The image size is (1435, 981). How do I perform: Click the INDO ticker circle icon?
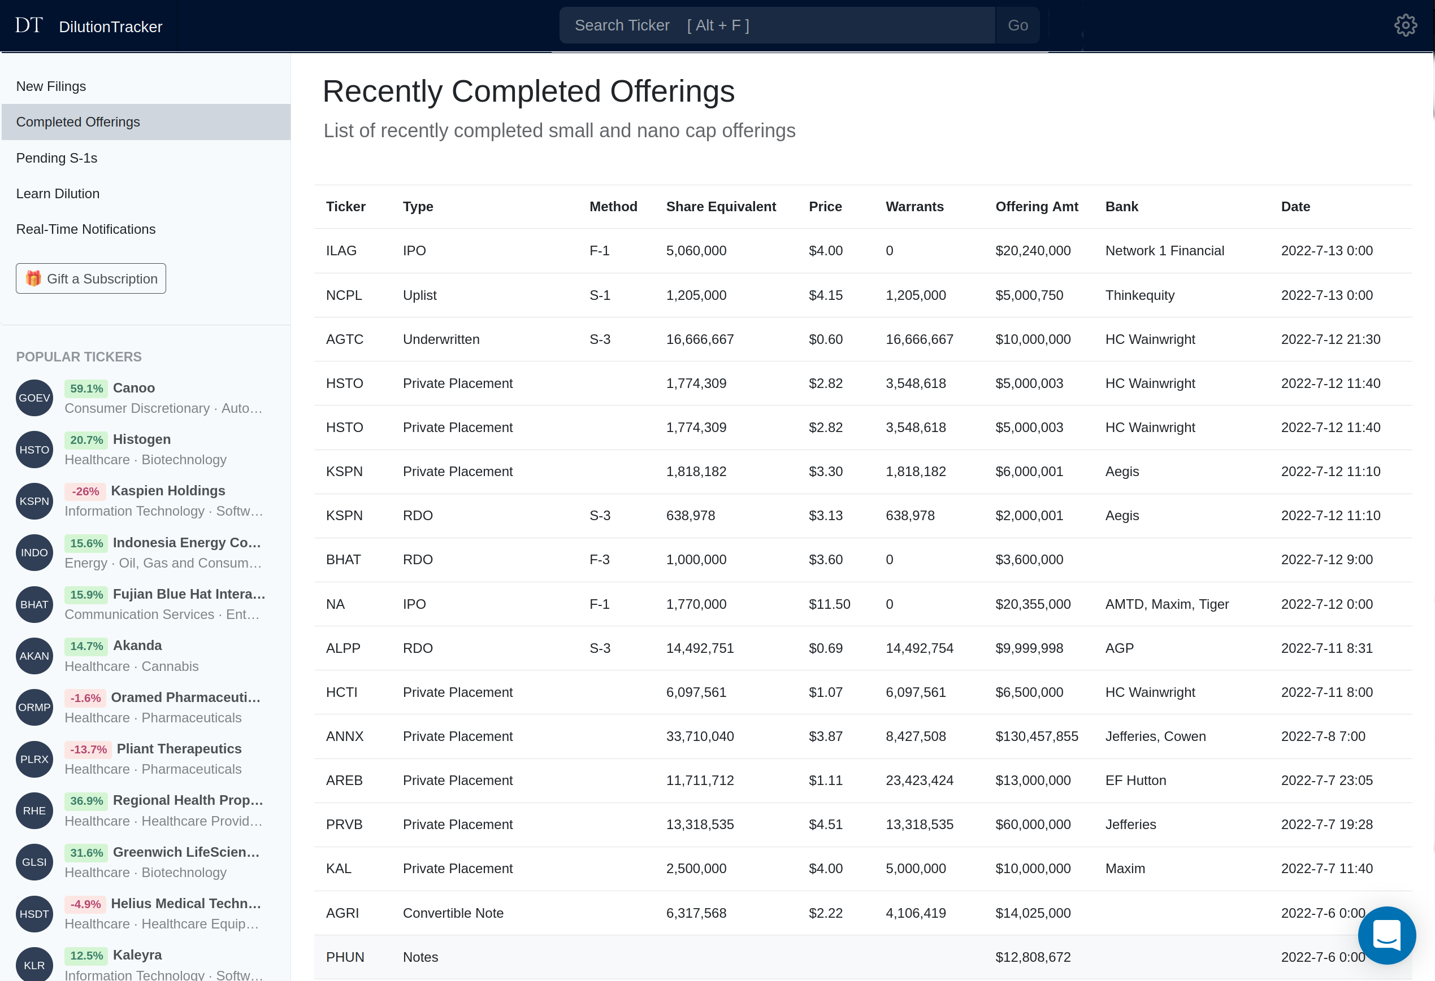tap(34, 553)
